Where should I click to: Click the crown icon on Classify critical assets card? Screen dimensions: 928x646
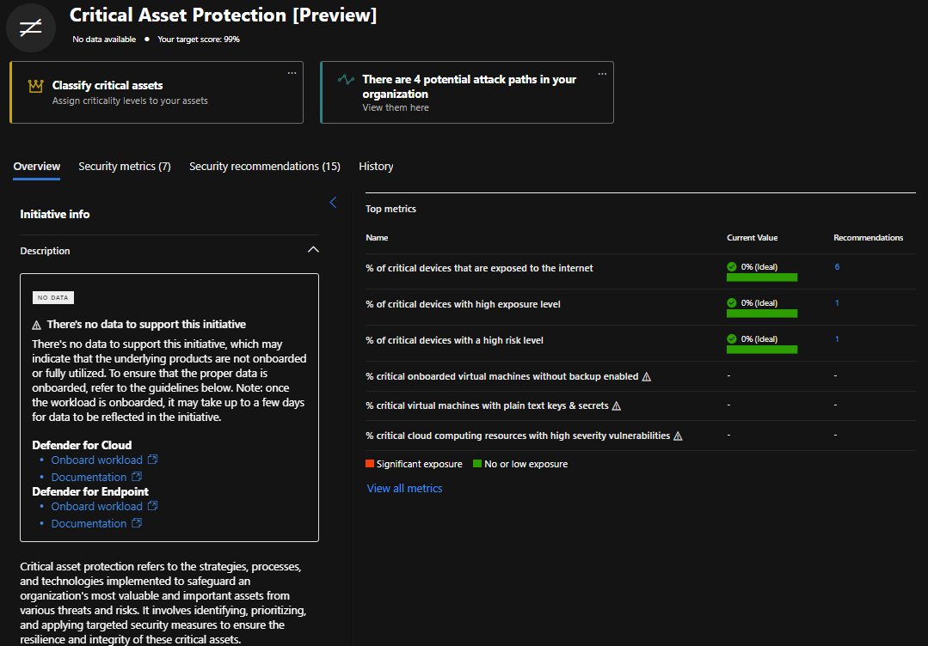[35, 86]
